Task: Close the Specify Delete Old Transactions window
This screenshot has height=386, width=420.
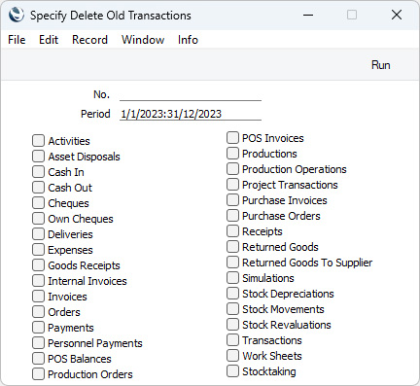Action: (397, 15)
